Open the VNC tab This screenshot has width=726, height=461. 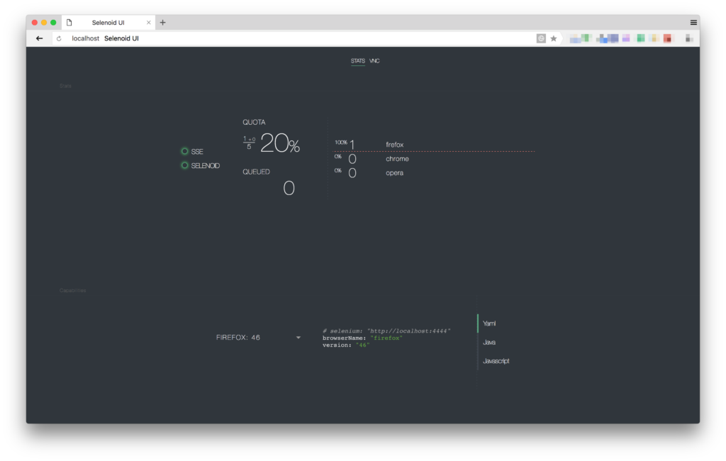374,61
